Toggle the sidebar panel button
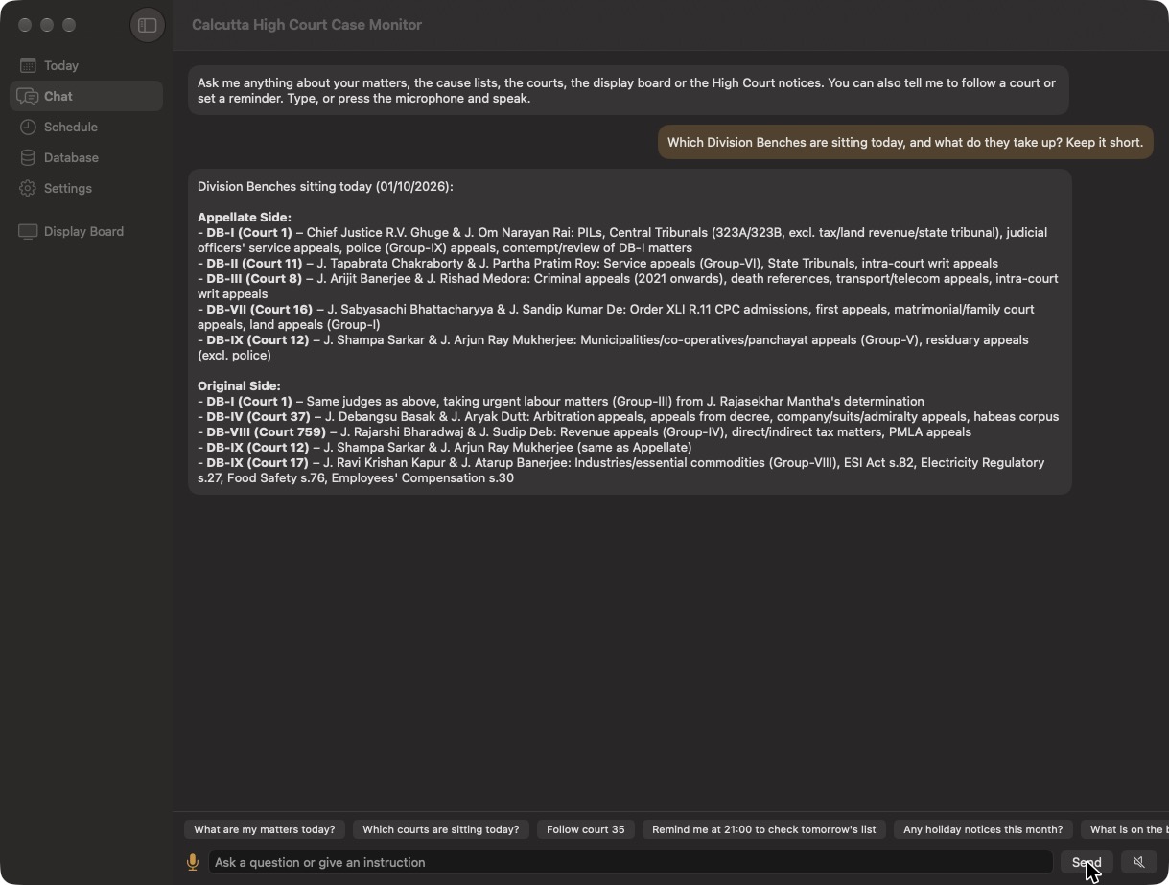The width and height of the screenshot is (1169, 885). tap(147, 25)
